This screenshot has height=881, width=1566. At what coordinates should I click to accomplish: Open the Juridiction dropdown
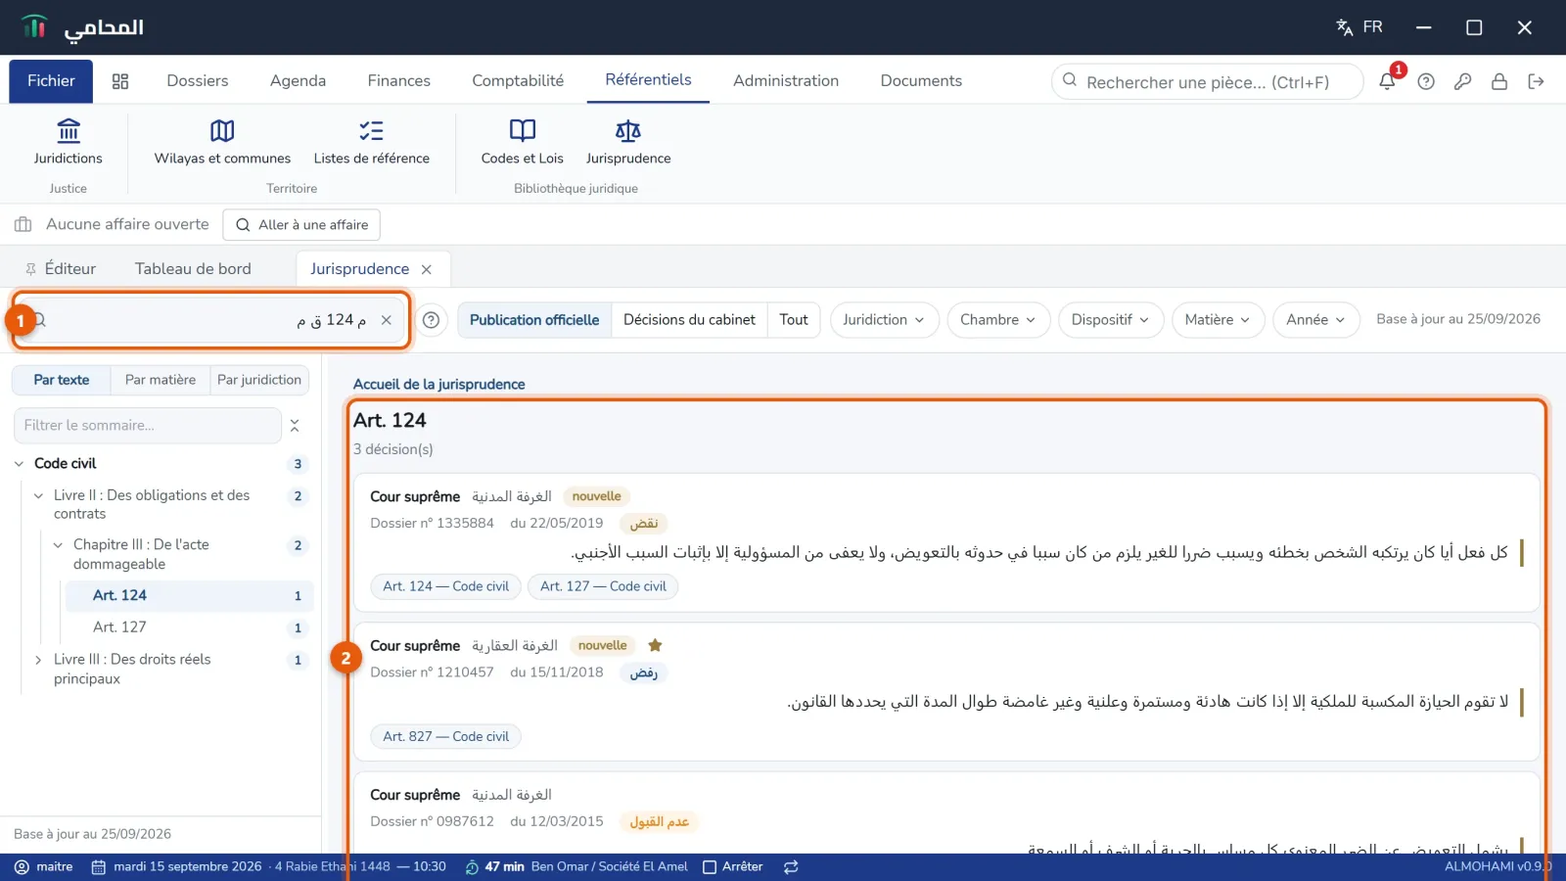pos(884,320)
